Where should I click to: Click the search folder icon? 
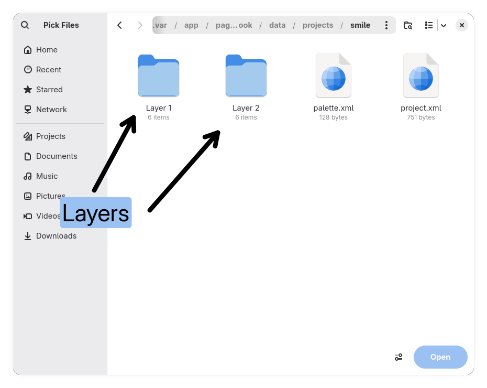408,25
